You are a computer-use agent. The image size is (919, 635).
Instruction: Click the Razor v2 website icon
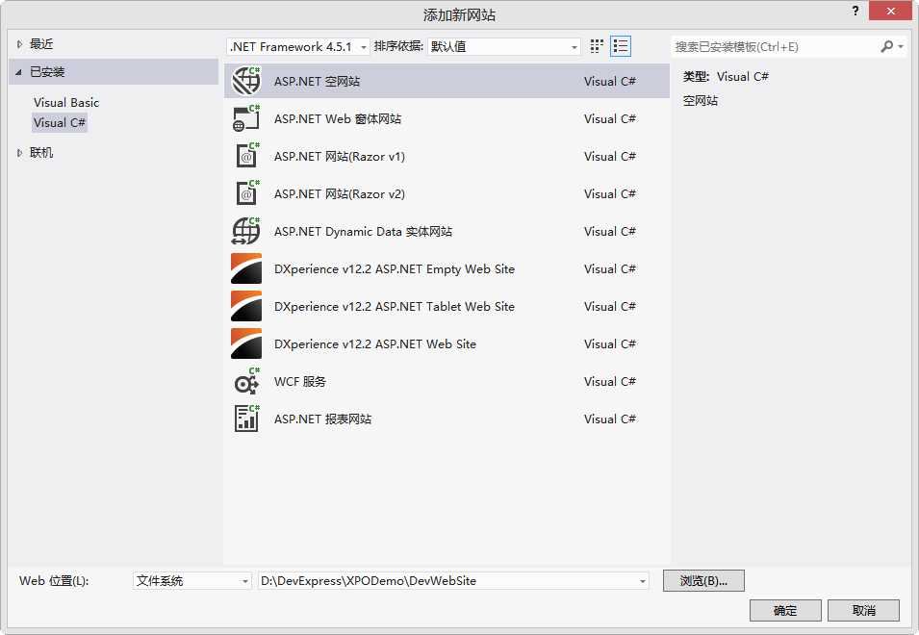pos(246,193)
